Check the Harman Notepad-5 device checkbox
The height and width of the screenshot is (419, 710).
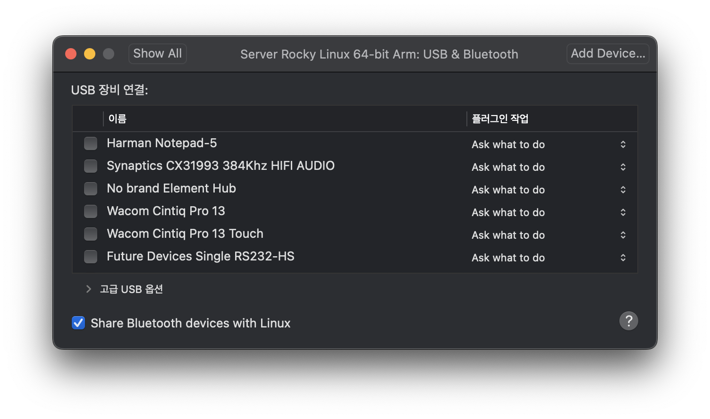coord(91,143)
